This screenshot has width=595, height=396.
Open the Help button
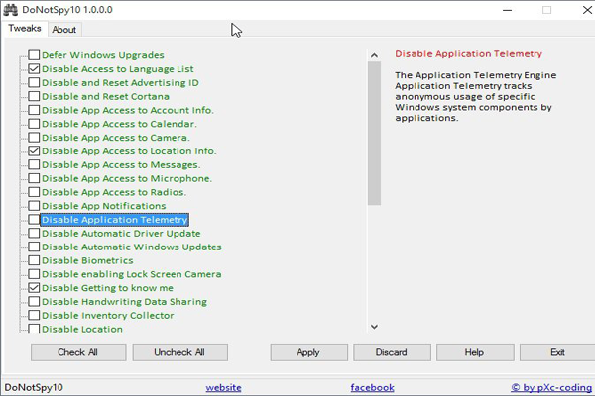point(475,352)
